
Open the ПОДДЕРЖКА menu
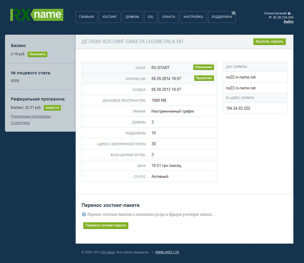(222, 17)
